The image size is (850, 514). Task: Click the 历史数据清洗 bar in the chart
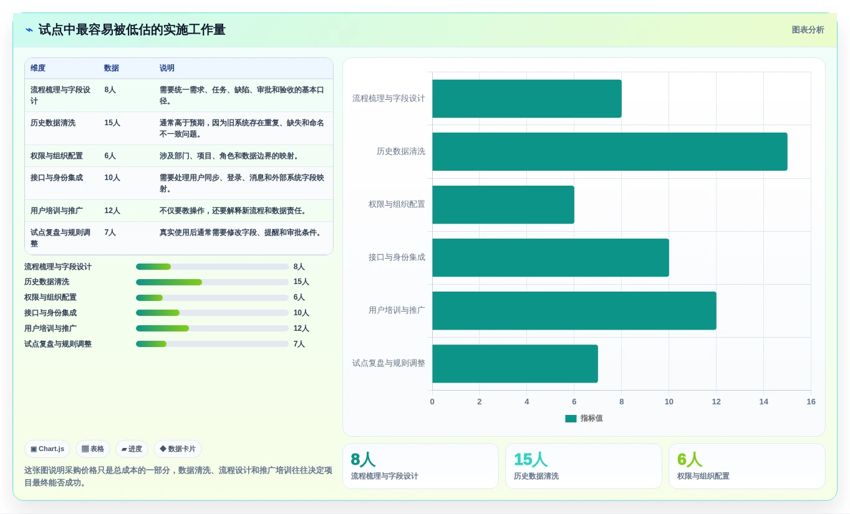[609, 151]
